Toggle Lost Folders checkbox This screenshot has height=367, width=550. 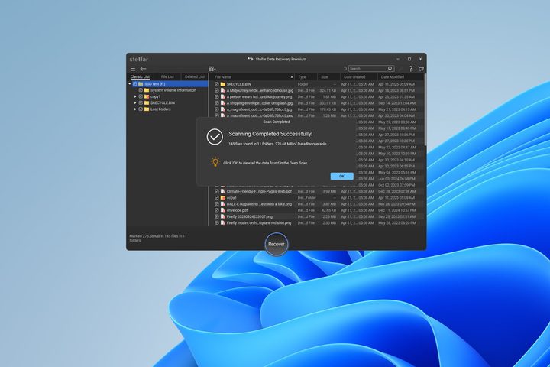[141, 109]
